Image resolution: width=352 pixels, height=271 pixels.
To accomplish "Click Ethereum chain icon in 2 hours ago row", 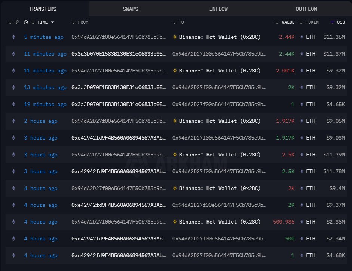I will (x=13, y=121).
